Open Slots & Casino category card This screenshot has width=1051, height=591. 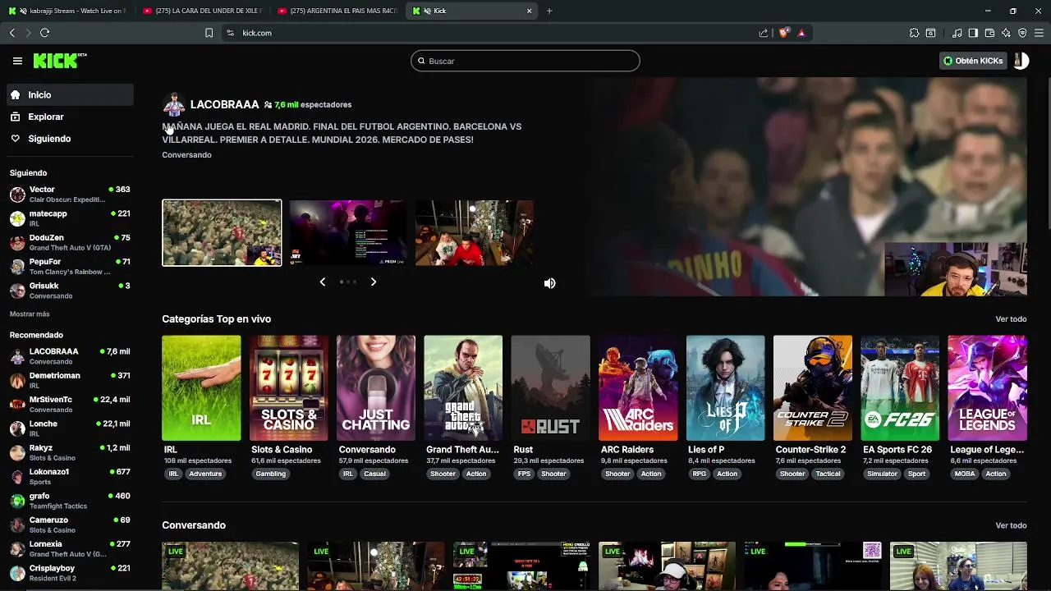click(x=288, y=387)
